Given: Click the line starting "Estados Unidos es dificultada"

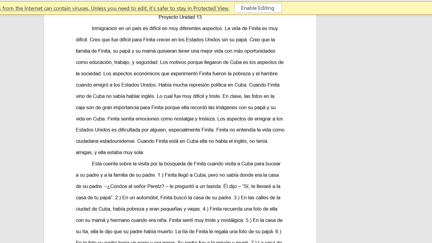Looking at the screenshot, I should [x=180, y=130].
